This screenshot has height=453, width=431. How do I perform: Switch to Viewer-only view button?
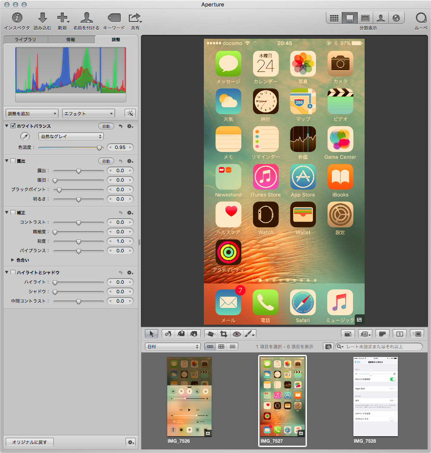[365, 18]
